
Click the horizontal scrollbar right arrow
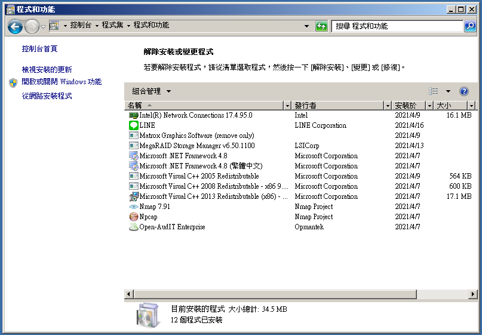(473, 294)
